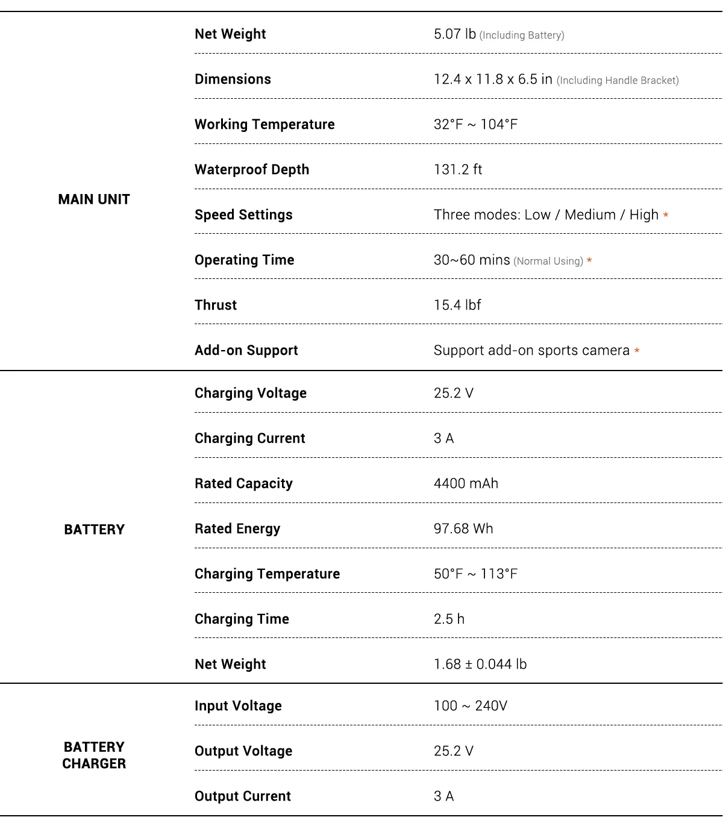The image size is (723, 826).
Task: Click the 97.68 Wh rated energy value
Action: pos(463,529)
